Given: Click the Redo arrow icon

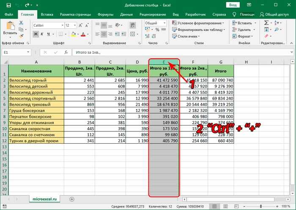Looking at the screenshot, I should 27,5.
